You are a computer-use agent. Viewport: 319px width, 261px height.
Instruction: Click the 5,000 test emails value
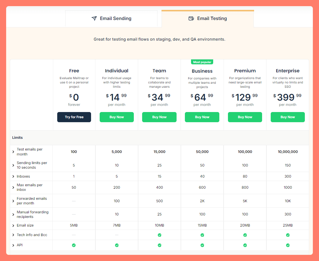click(x=117, y=152)
